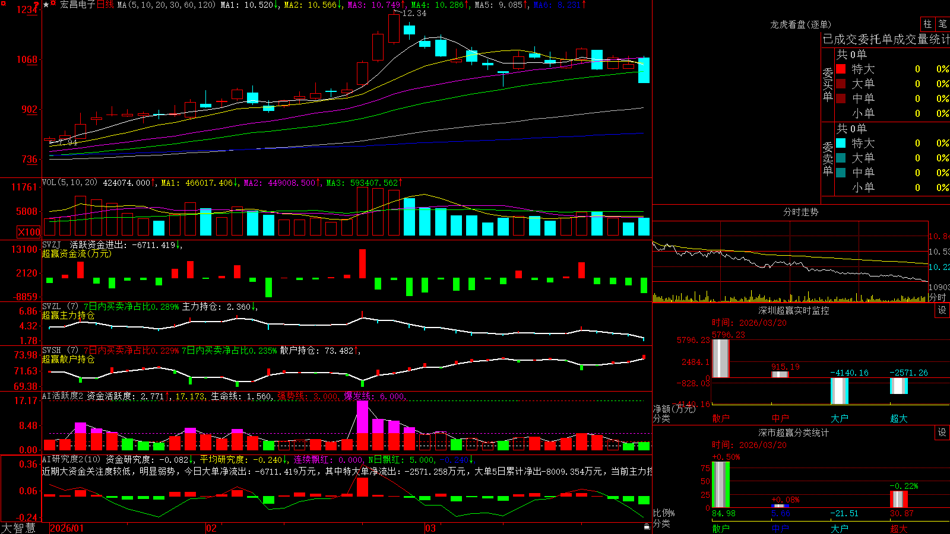Switch 龙虎看盘 to 柱 bar view
950x534 pixels.
[927, 24]
